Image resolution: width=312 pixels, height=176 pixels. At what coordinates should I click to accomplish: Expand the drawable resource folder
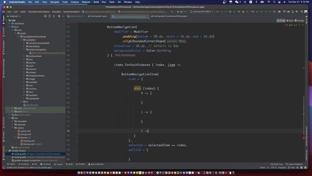click(x=13, y=121)
